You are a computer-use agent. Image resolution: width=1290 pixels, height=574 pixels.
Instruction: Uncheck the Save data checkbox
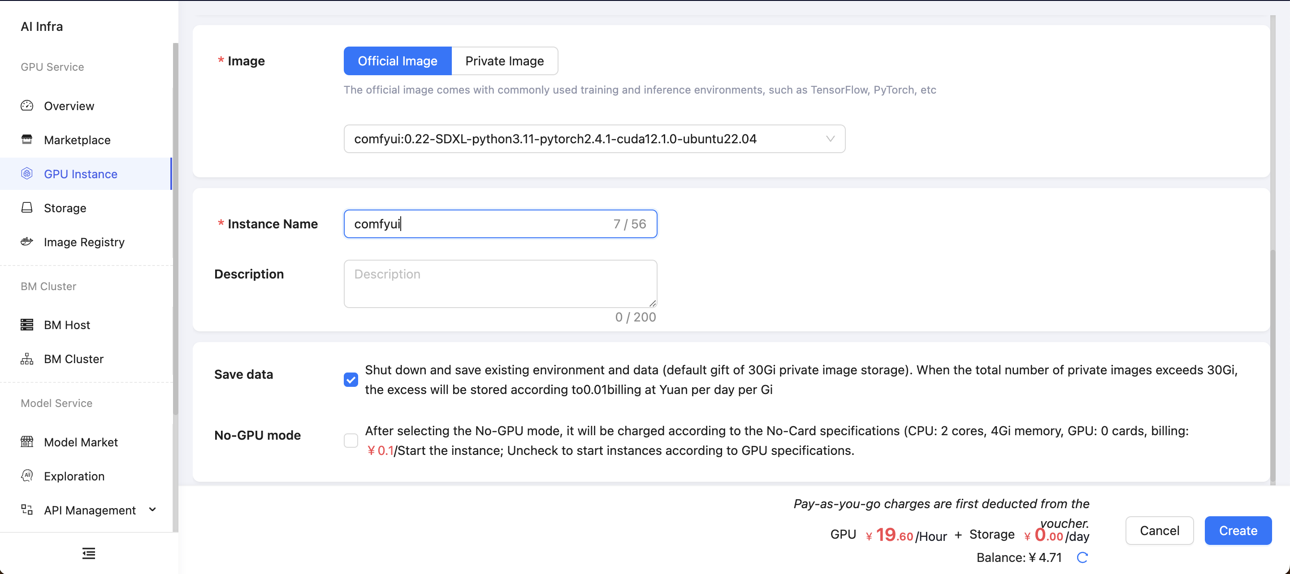351,380
